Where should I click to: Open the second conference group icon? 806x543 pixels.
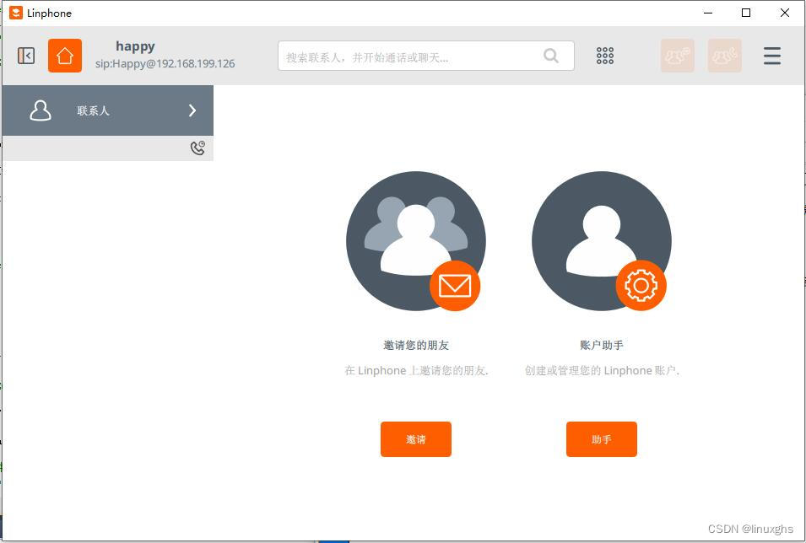coord(725,56)
